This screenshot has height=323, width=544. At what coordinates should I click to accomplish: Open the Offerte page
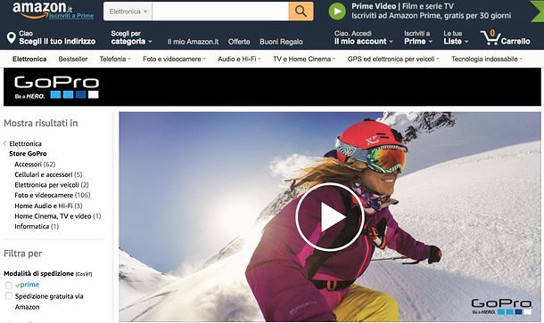click(x=239, y=42)
